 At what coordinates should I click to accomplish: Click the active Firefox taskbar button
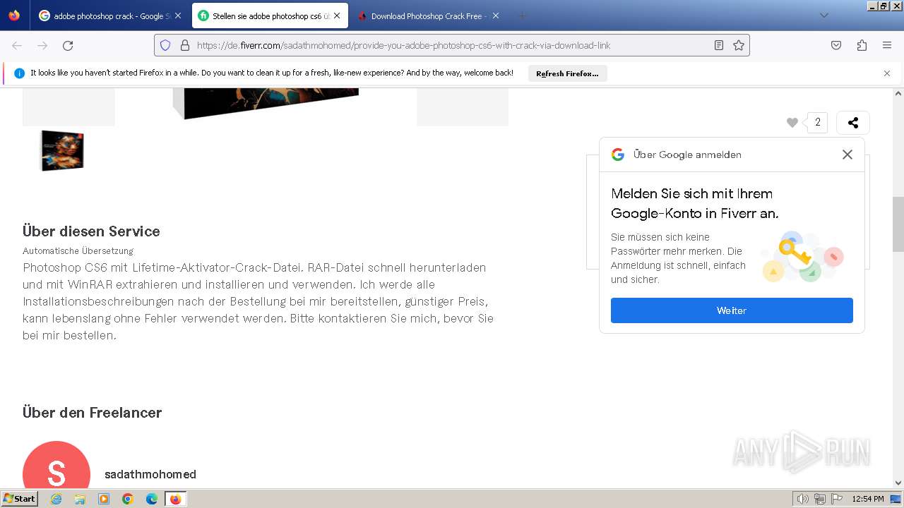click(x=176, y=499)
